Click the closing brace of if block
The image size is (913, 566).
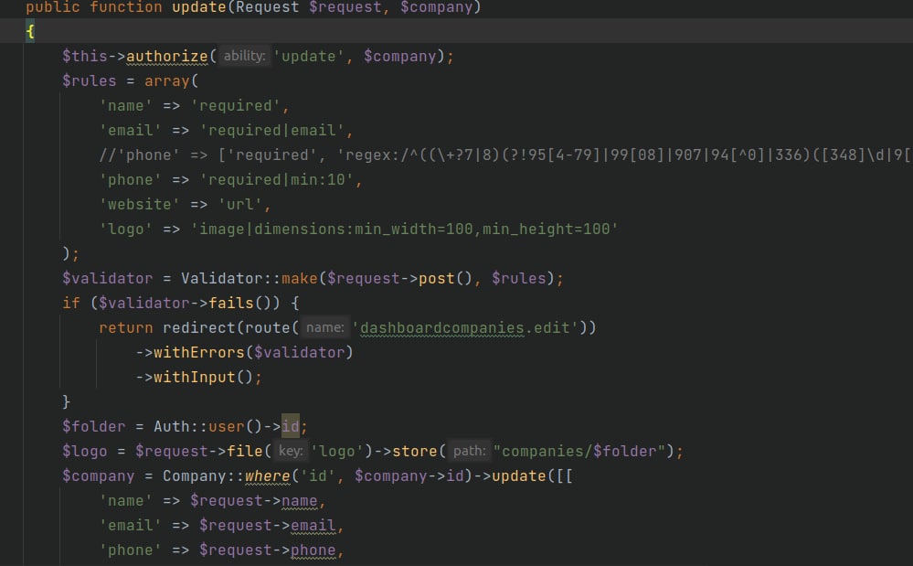pyautogui.click(x=67, y=401)
